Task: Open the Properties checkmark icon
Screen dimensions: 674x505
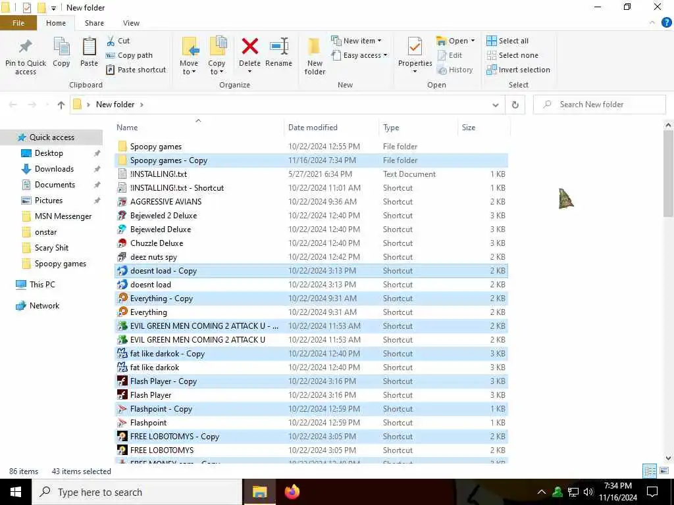Action: pyautogui.click(x=415, y=47)
